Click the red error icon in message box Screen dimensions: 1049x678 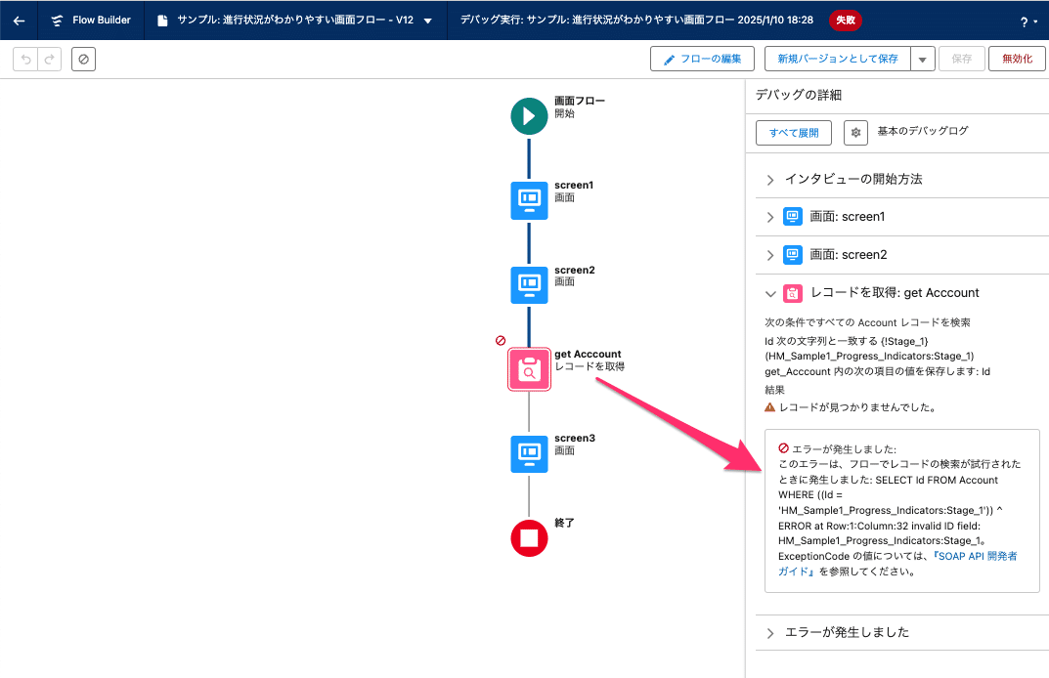(x=783, y=448)
